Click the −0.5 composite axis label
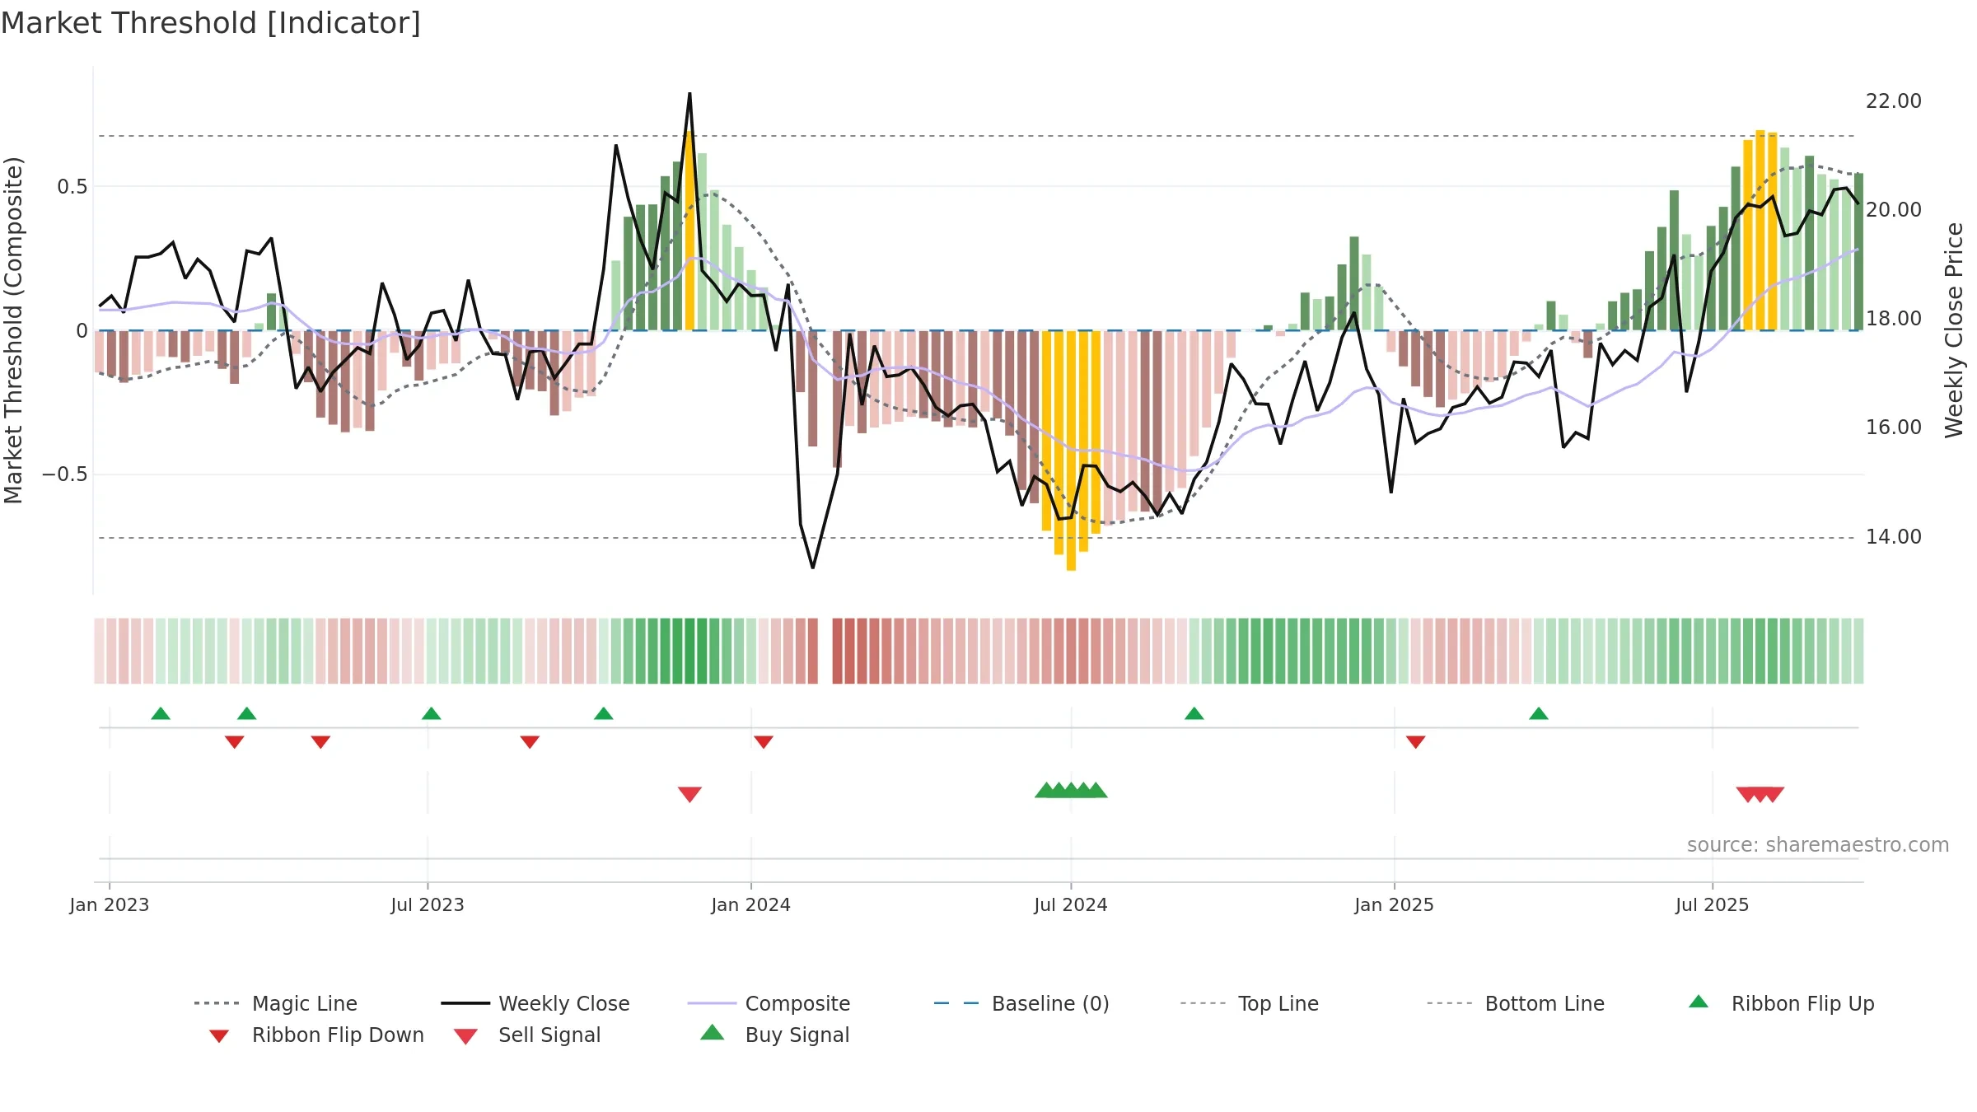 [x=65, y=474]
